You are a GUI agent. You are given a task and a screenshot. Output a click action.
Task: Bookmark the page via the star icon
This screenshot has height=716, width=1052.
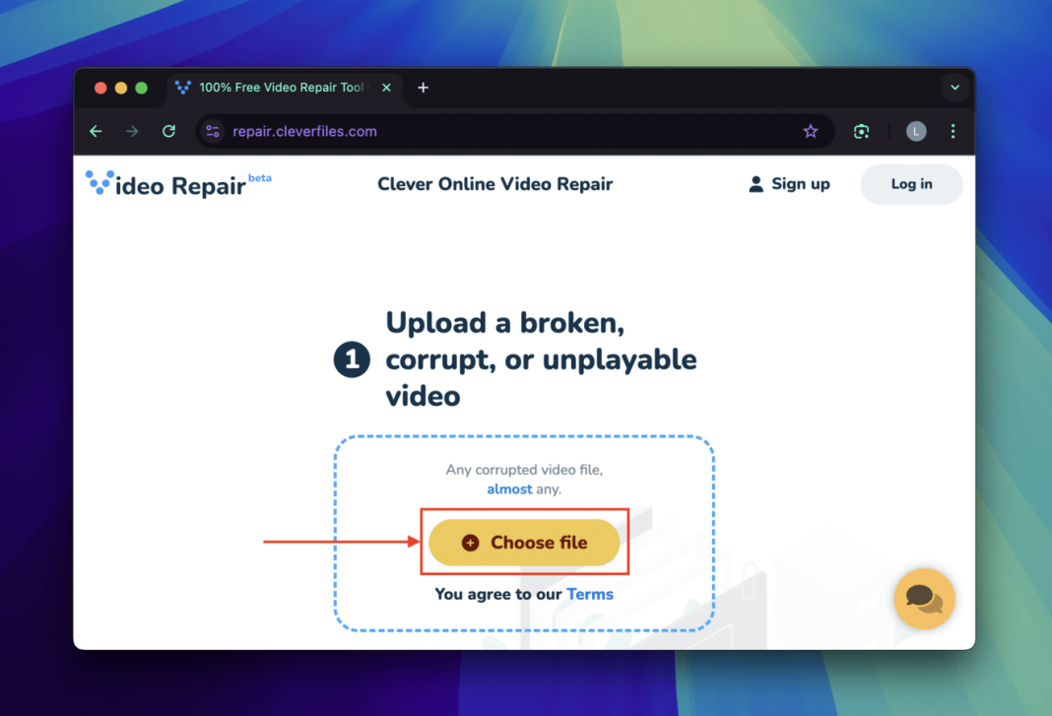pos(811,131)
